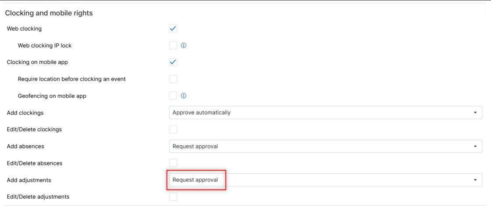Click the Add clockings label text
Image resolution: width=491 pixels, height=210 pixels.
click(25, 113)
